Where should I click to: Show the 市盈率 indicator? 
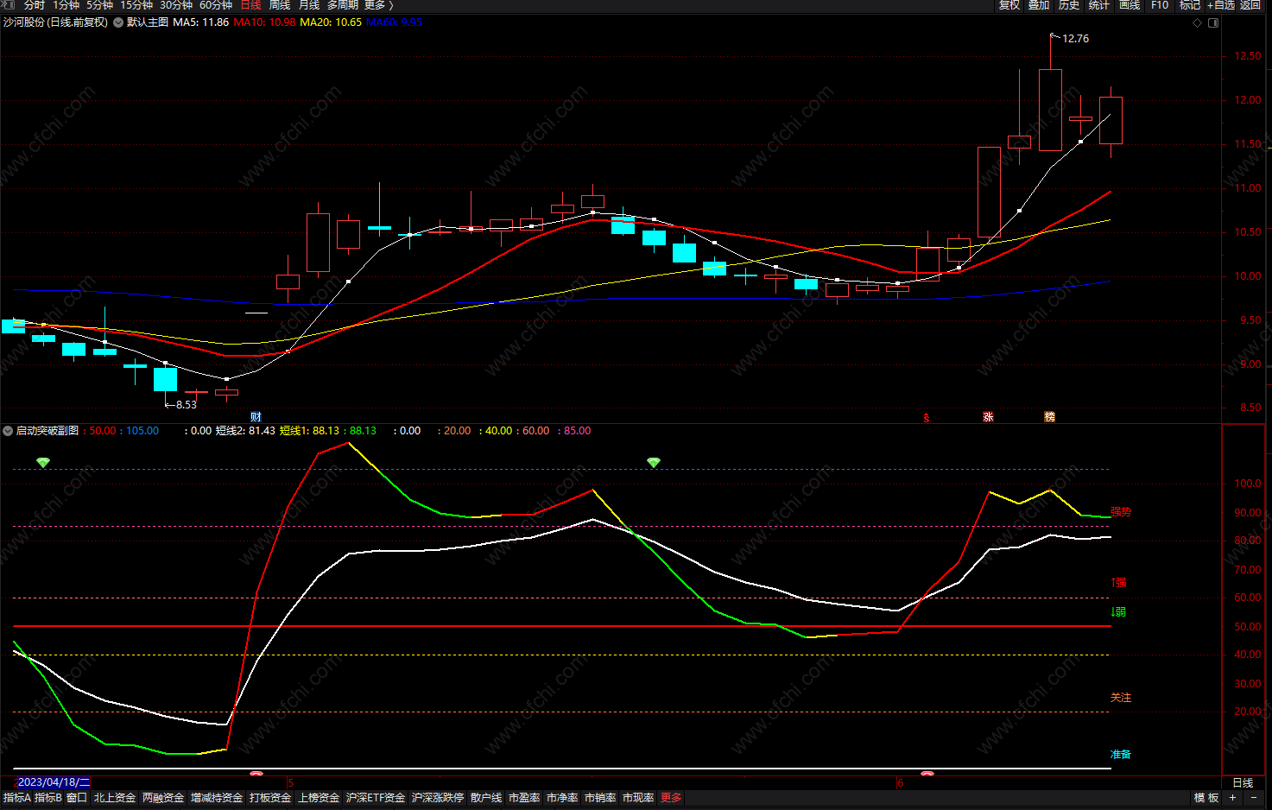pyautogui.click(x=524, y=798)
